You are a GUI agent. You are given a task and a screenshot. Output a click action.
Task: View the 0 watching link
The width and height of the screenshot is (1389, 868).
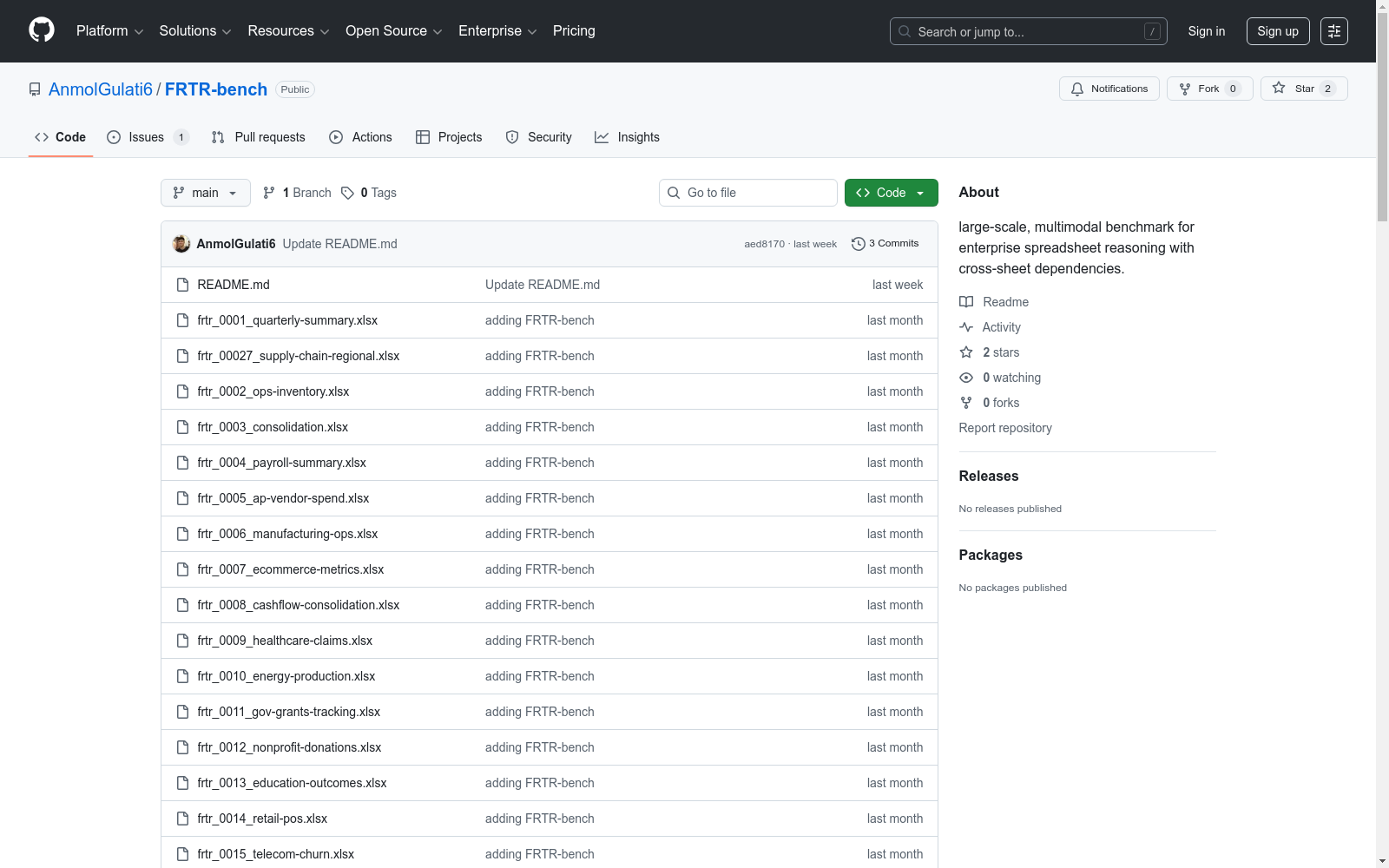click(x=1000, y=378)
